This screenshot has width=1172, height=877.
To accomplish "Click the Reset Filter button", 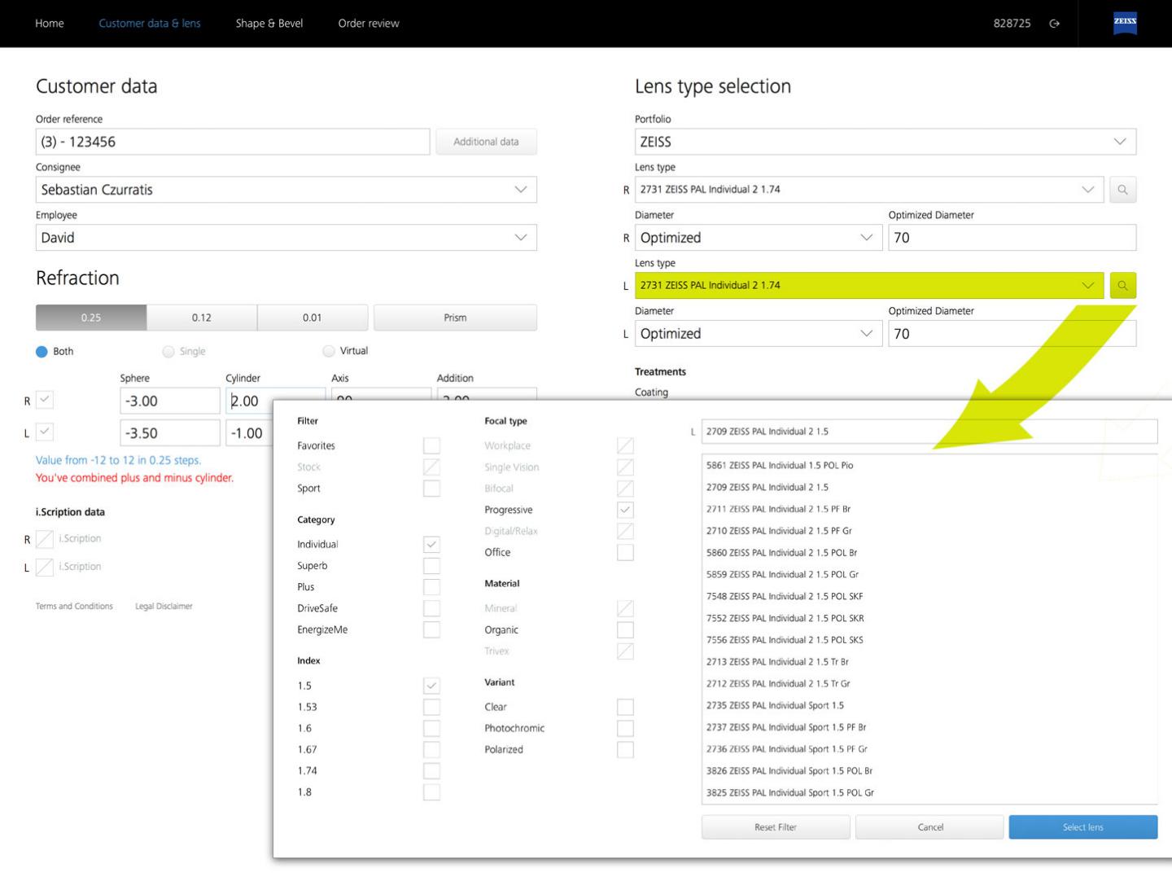I will tap(776, 827).
